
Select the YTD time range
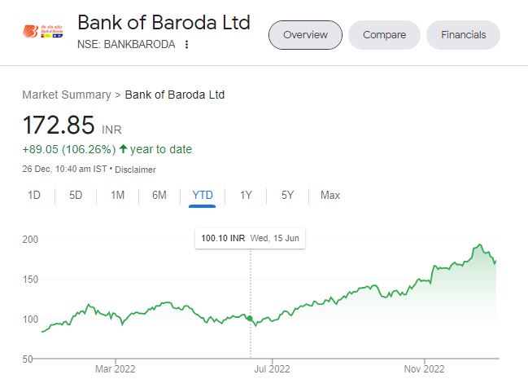coord(202,195)
